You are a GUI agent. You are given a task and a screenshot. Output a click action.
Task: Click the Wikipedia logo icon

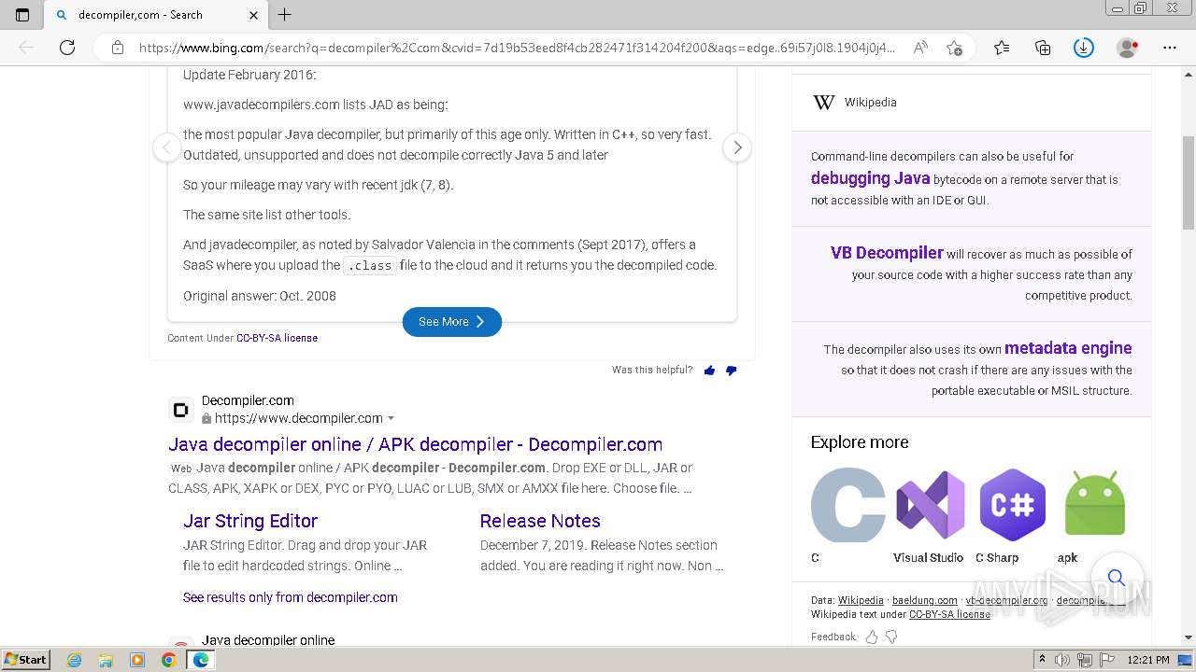(x=823, y=103)
